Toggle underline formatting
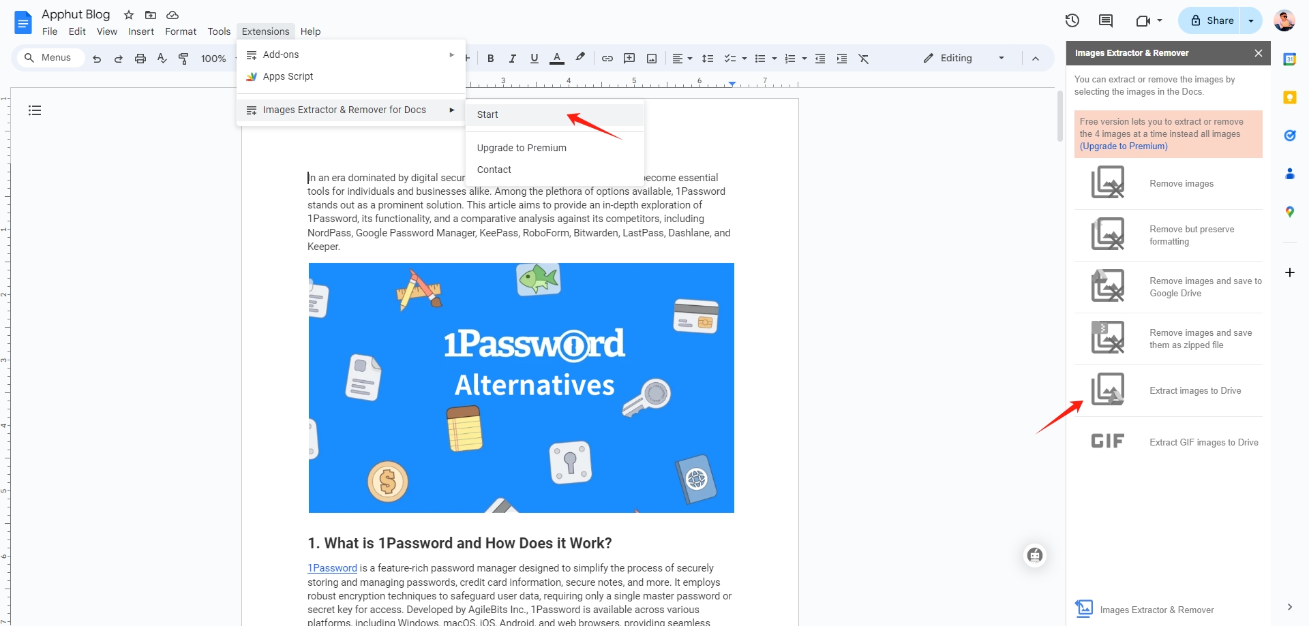This screenshot has height=626, width=1309. pos(535,59)
